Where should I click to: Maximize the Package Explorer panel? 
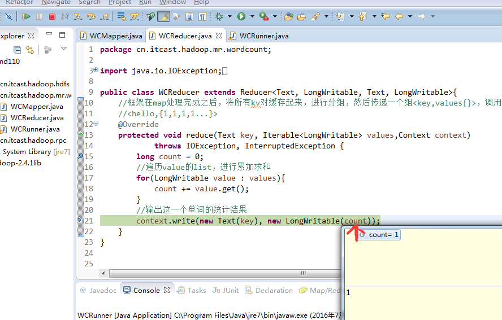pos(62,35)
